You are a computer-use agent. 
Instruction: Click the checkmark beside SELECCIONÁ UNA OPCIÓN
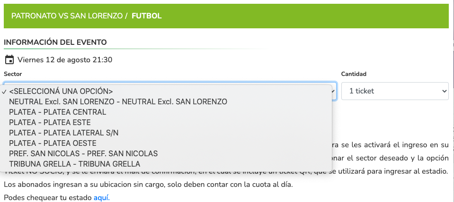tap(4, 91)
